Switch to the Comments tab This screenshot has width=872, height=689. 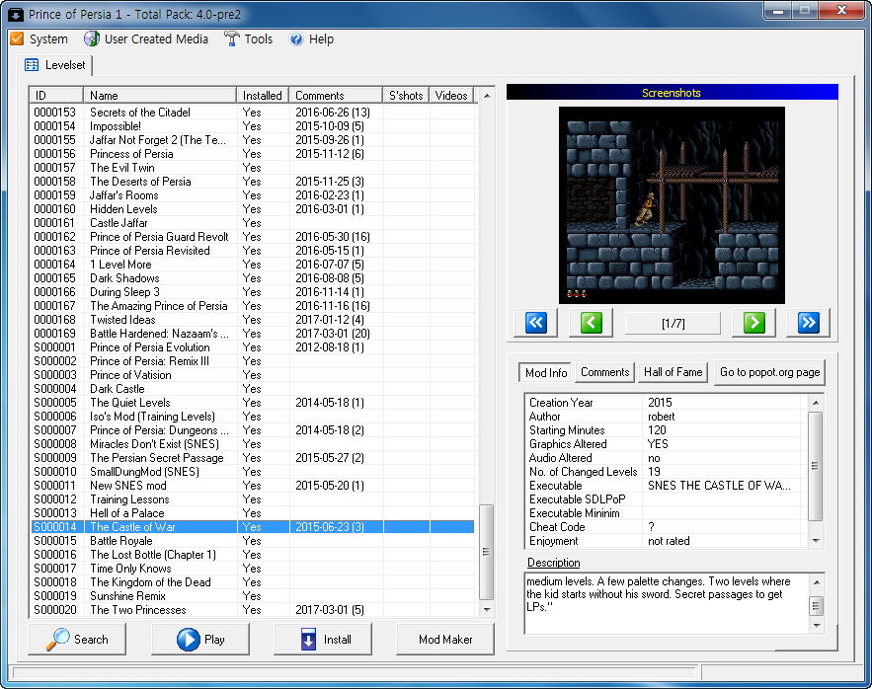pyautogui.click(x=605, y=372)
